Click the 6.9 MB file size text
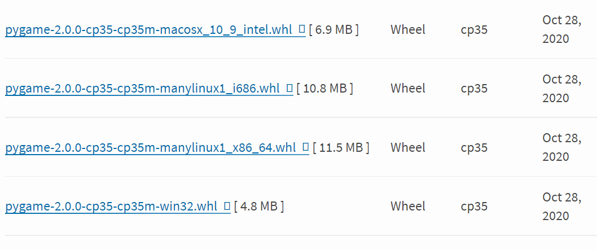The image size is (597, 250). click(x=334, y=29)
